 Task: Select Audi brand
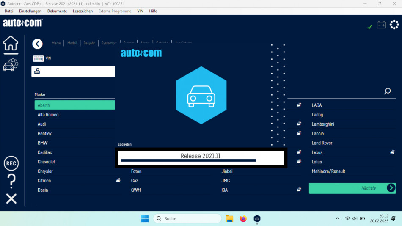[41, 124]
